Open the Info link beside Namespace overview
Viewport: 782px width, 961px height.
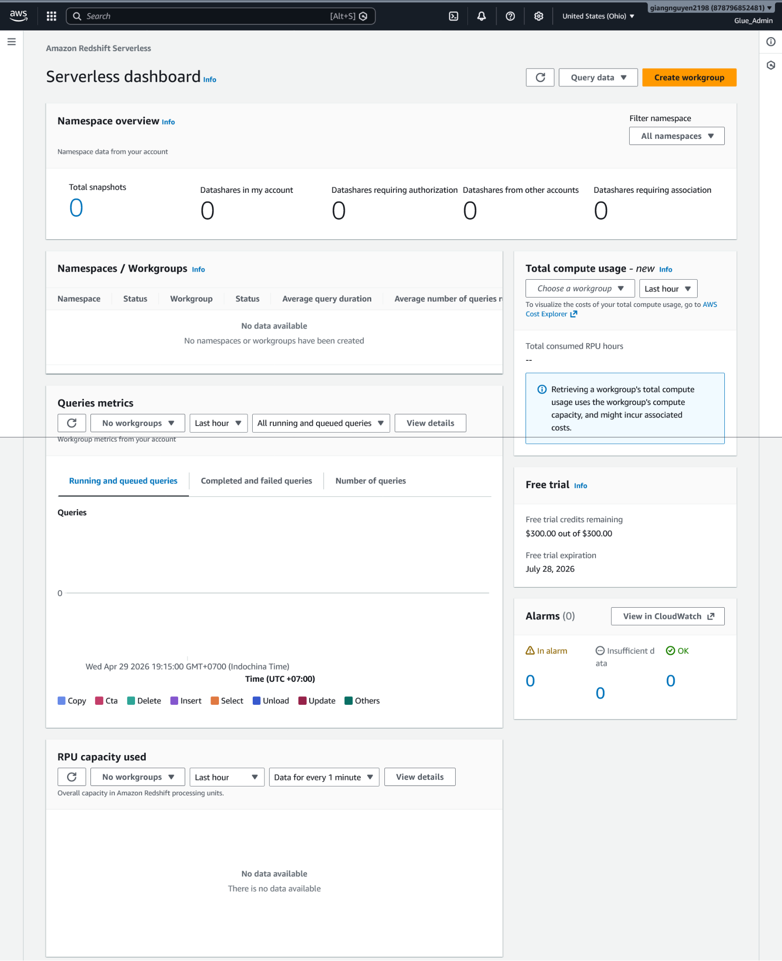168,122
